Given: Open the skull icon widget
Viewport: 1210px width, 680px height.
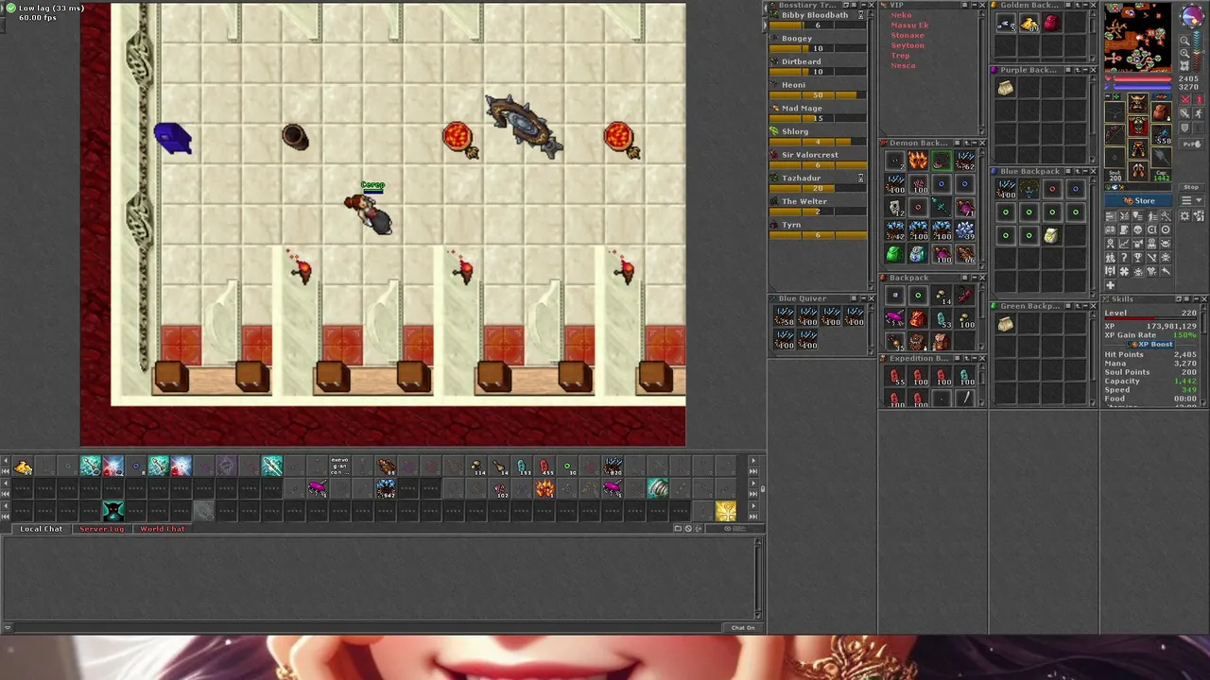Looking at the screenshot, I should click(x=1137, y=229).
